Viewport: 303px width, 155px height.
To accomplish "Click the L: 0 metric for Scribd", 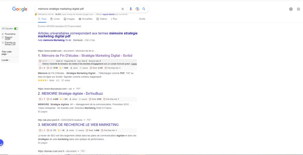I will [x=42, y=68].
